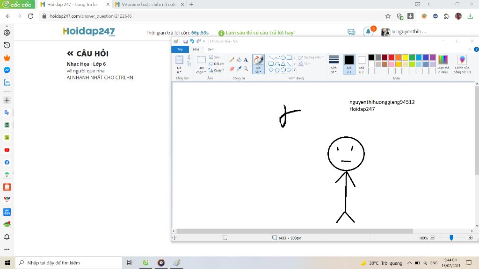Click the Crop (Xén) tool
Image resolution: width=479 pixels, height=269 pixels.
[x=214, y=57]
